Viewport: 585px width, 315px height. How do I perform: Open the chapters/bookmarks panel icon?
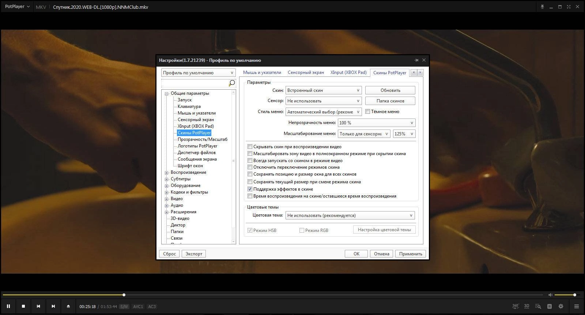click(550, 306)
